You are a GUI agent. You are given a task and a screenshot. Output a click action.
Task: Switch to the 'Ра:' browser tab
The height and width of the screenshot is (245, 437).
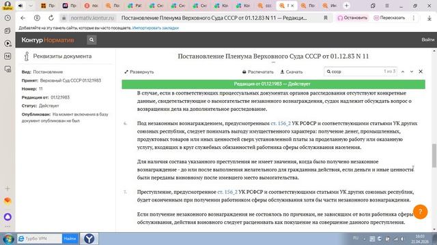tap(135, 5)
